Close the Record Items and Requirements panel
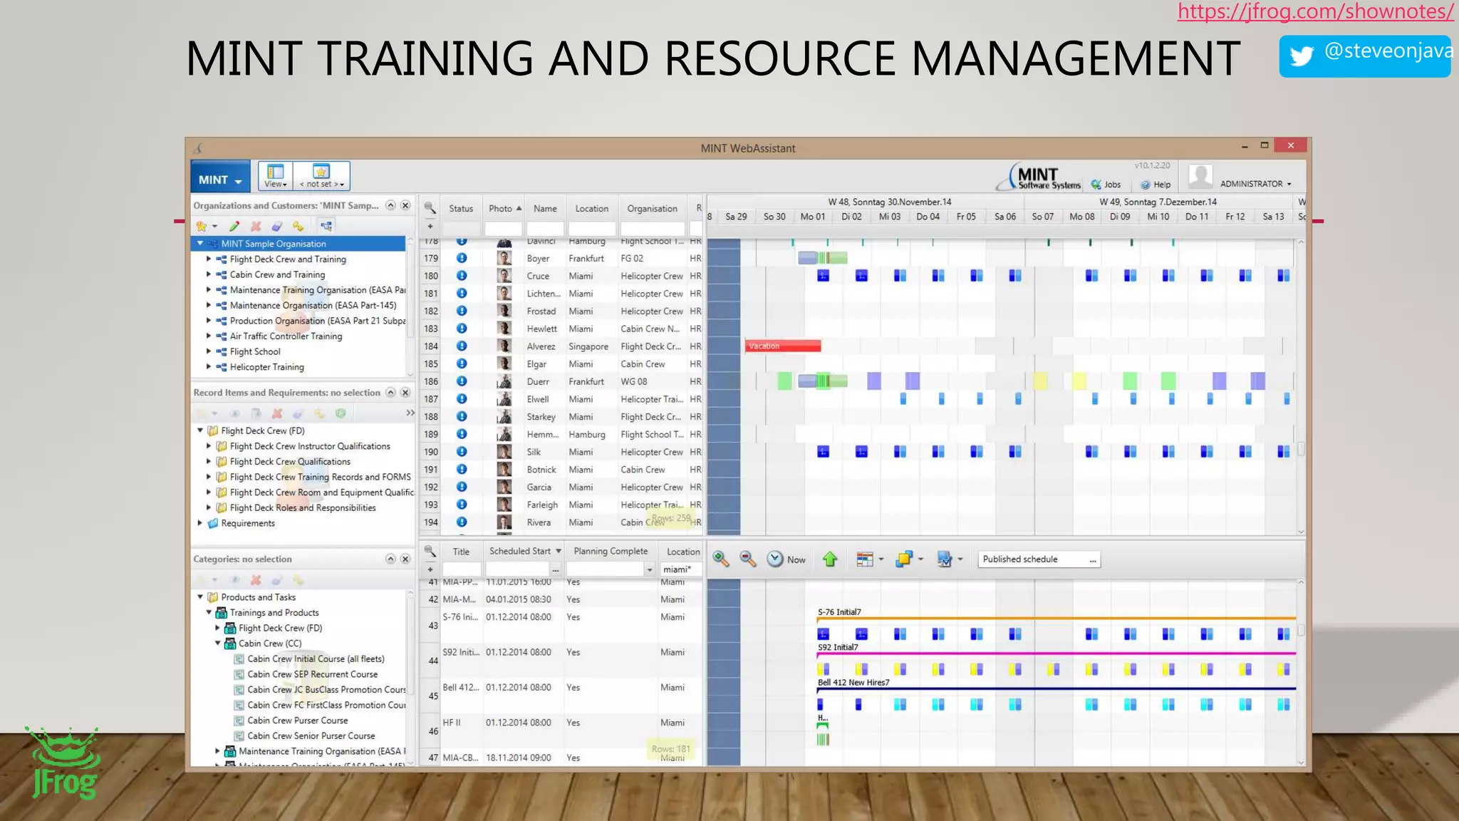This screenshot has height=821, width=1459. tap(405, 393)
